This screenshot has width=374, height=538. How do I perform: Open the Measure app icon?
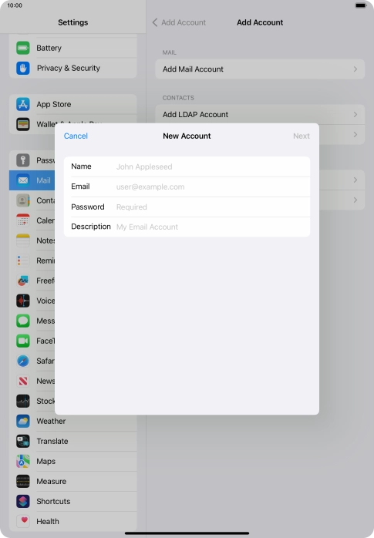(23, 481)
